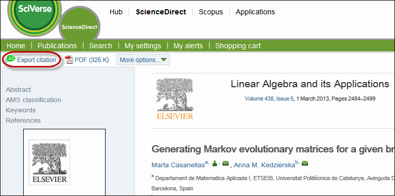This screenshot has height=196, width=395.
Task: Click the red PDF file icon
Action: [x=69, y=60]
